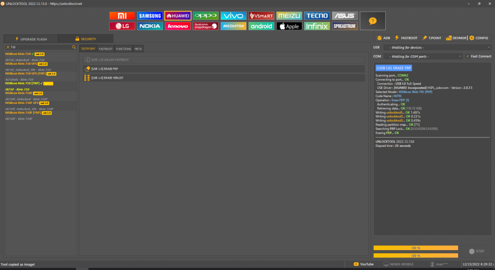495x270 pixels.
Task: Click the magnifier search icon
Action: pyautogui.click(x=74, y=47)
